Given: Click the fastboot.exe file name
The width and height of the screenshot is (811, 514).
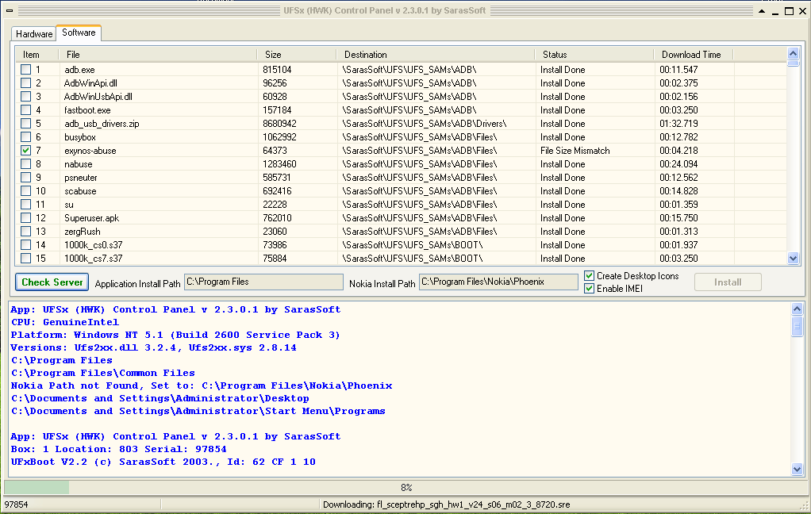Looking at the screenshot, I should pyautogui.click(x=87, y=110).
